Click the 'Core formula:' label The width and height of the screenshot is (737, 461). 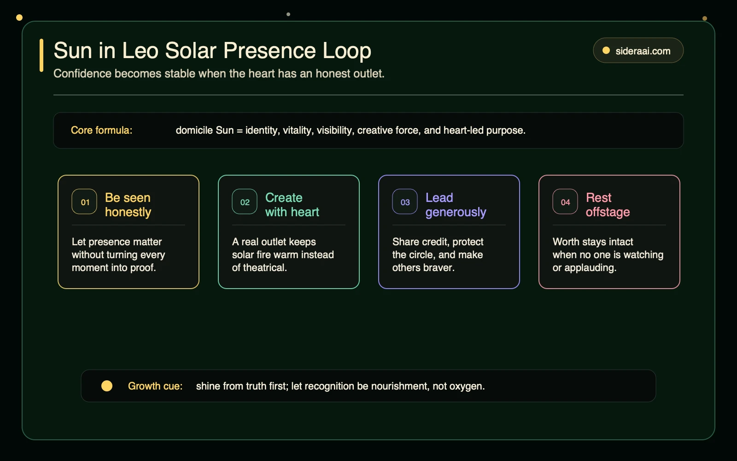(101, 130)
